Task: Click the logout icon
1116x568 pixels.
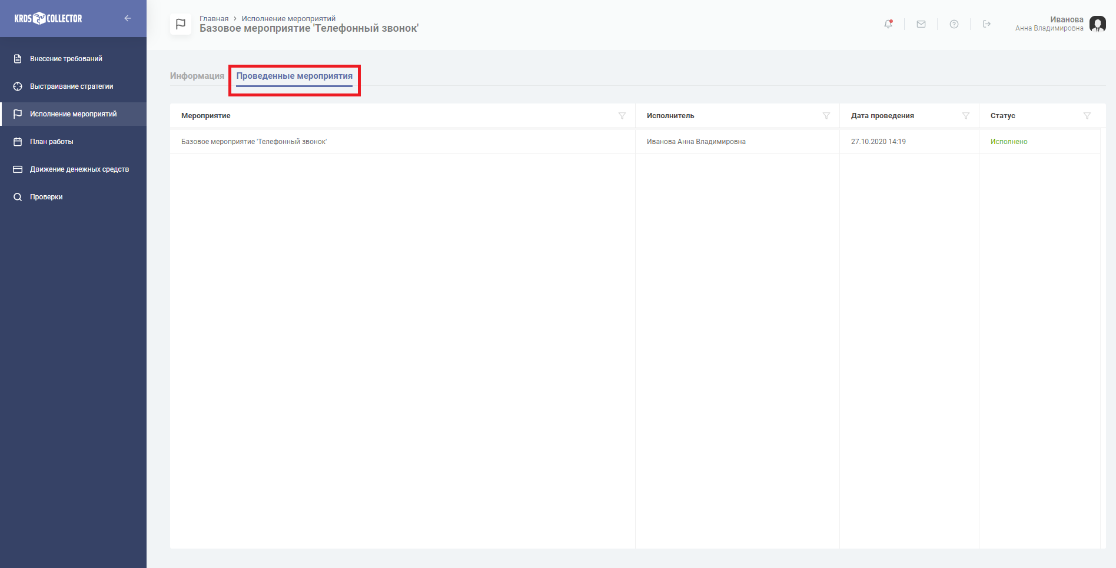Action: click(987, 24)
